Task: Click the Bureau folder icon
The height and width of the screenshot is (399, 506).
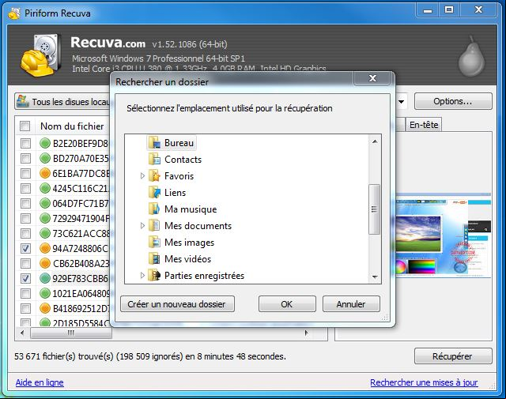Action: 154,142
